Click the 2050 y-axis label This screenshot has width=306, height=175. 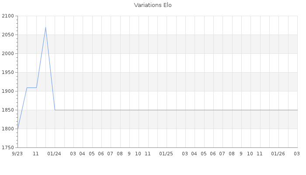[x=8, y=35]
